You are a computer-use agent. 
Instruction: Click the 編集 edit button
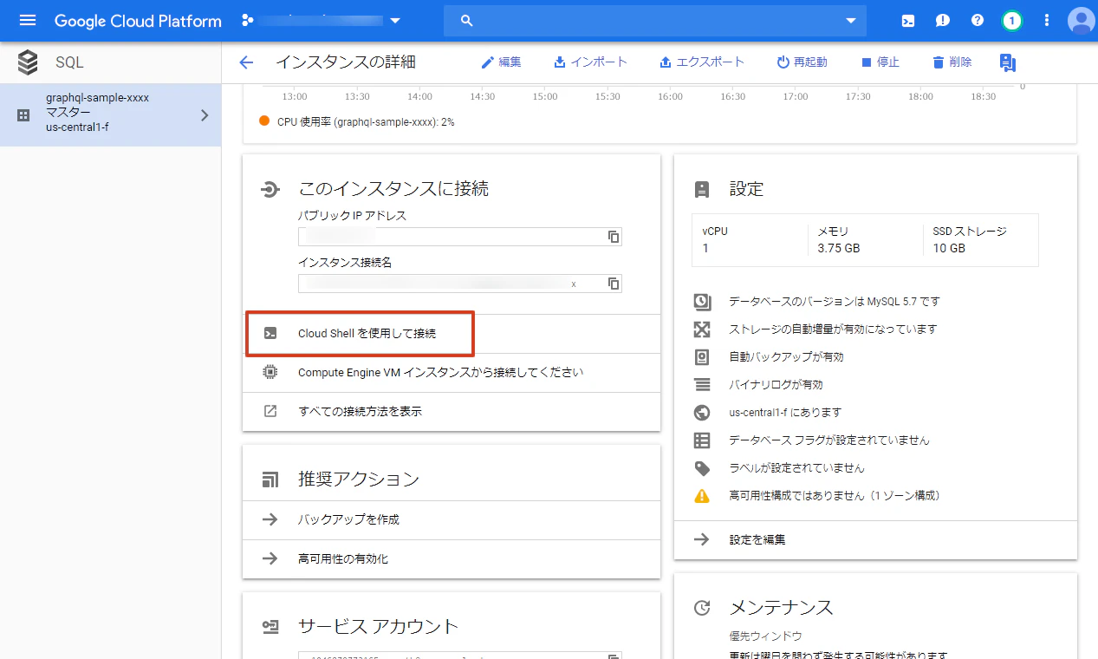coord(501,62)
